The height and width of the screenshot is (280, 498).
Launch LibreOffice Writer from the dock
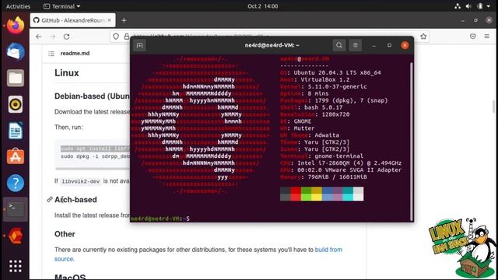[x=16, y=131]
